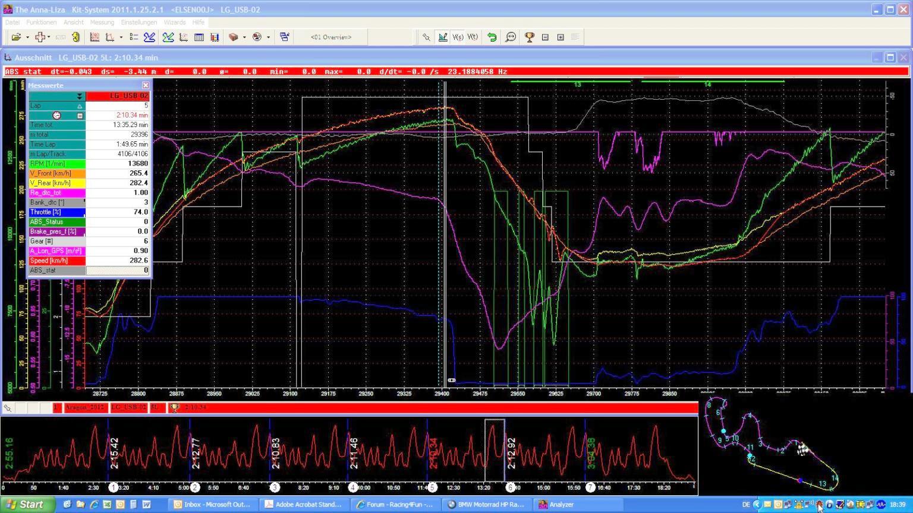Toggle the minus box beside the clock
The width and height of the screenshot is (913, 513).
tap(80, 116)
